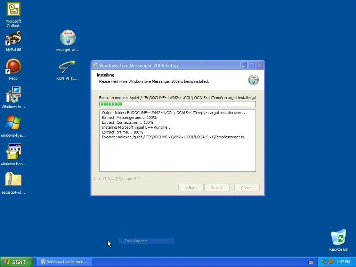
Task: Click the Windows Live Messenger taskbar button
Action: 64,262
